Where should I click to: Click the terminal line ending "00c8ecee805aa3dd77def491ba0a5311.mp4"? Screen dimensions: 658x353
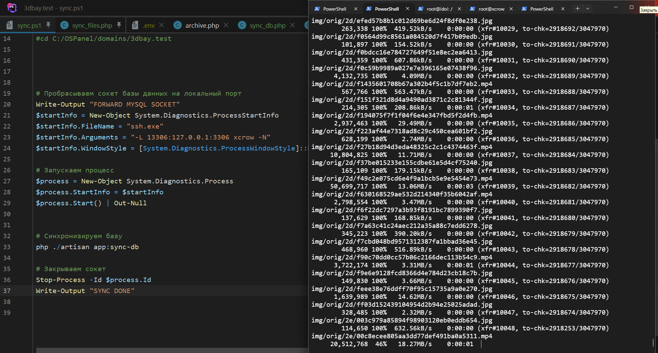pyautogui.click(x=402, y=336)
